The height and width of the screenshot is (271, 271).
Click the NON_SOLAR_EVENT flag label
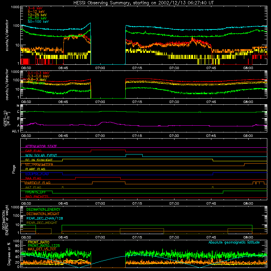tap(41, 155)
